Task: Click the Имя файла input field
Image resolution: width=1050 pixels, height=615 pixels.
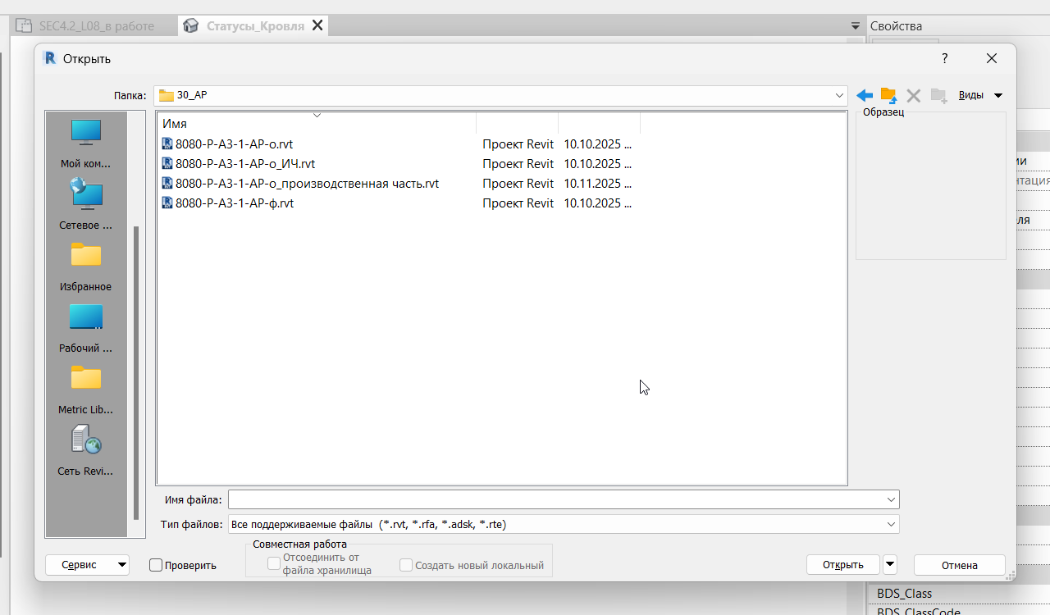Action: tap(556, 499)
